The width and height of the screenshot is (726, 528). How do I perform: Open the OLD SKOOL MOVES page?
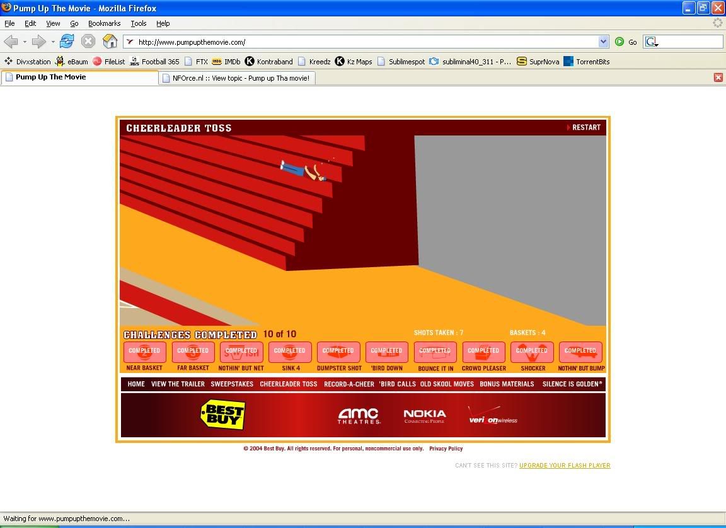pyautogui.click(x=447, y=384)
